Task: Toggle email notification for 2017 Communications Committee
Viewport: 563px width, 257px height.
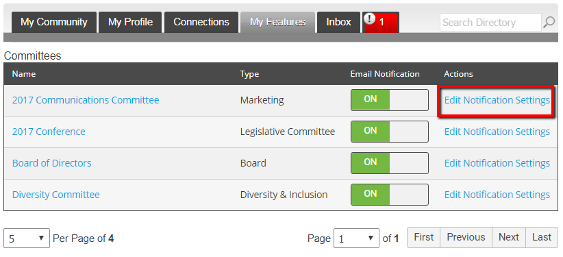Action: [390, 100]
